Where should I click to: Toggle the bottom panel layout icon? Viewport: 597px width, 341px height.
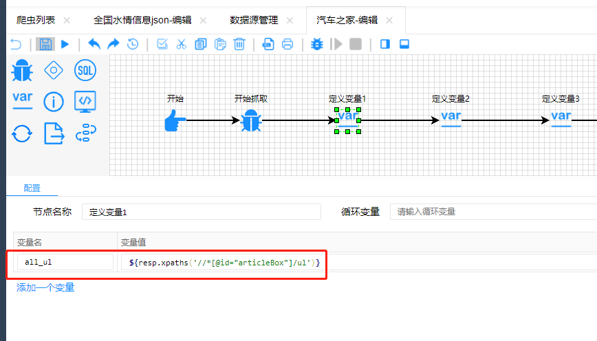404,44
